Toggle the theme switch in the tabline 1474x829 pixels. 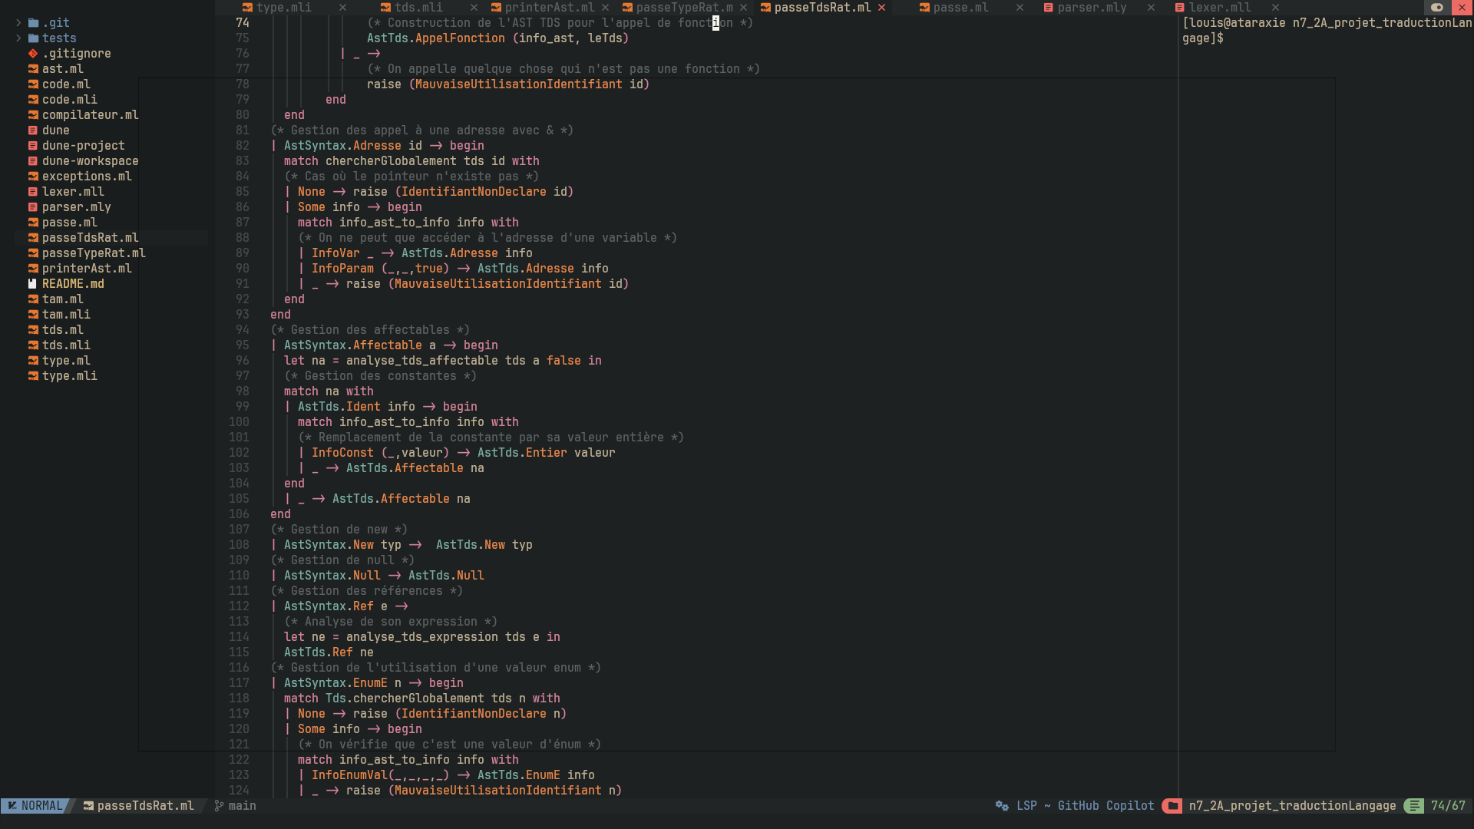coord(1436,7)
